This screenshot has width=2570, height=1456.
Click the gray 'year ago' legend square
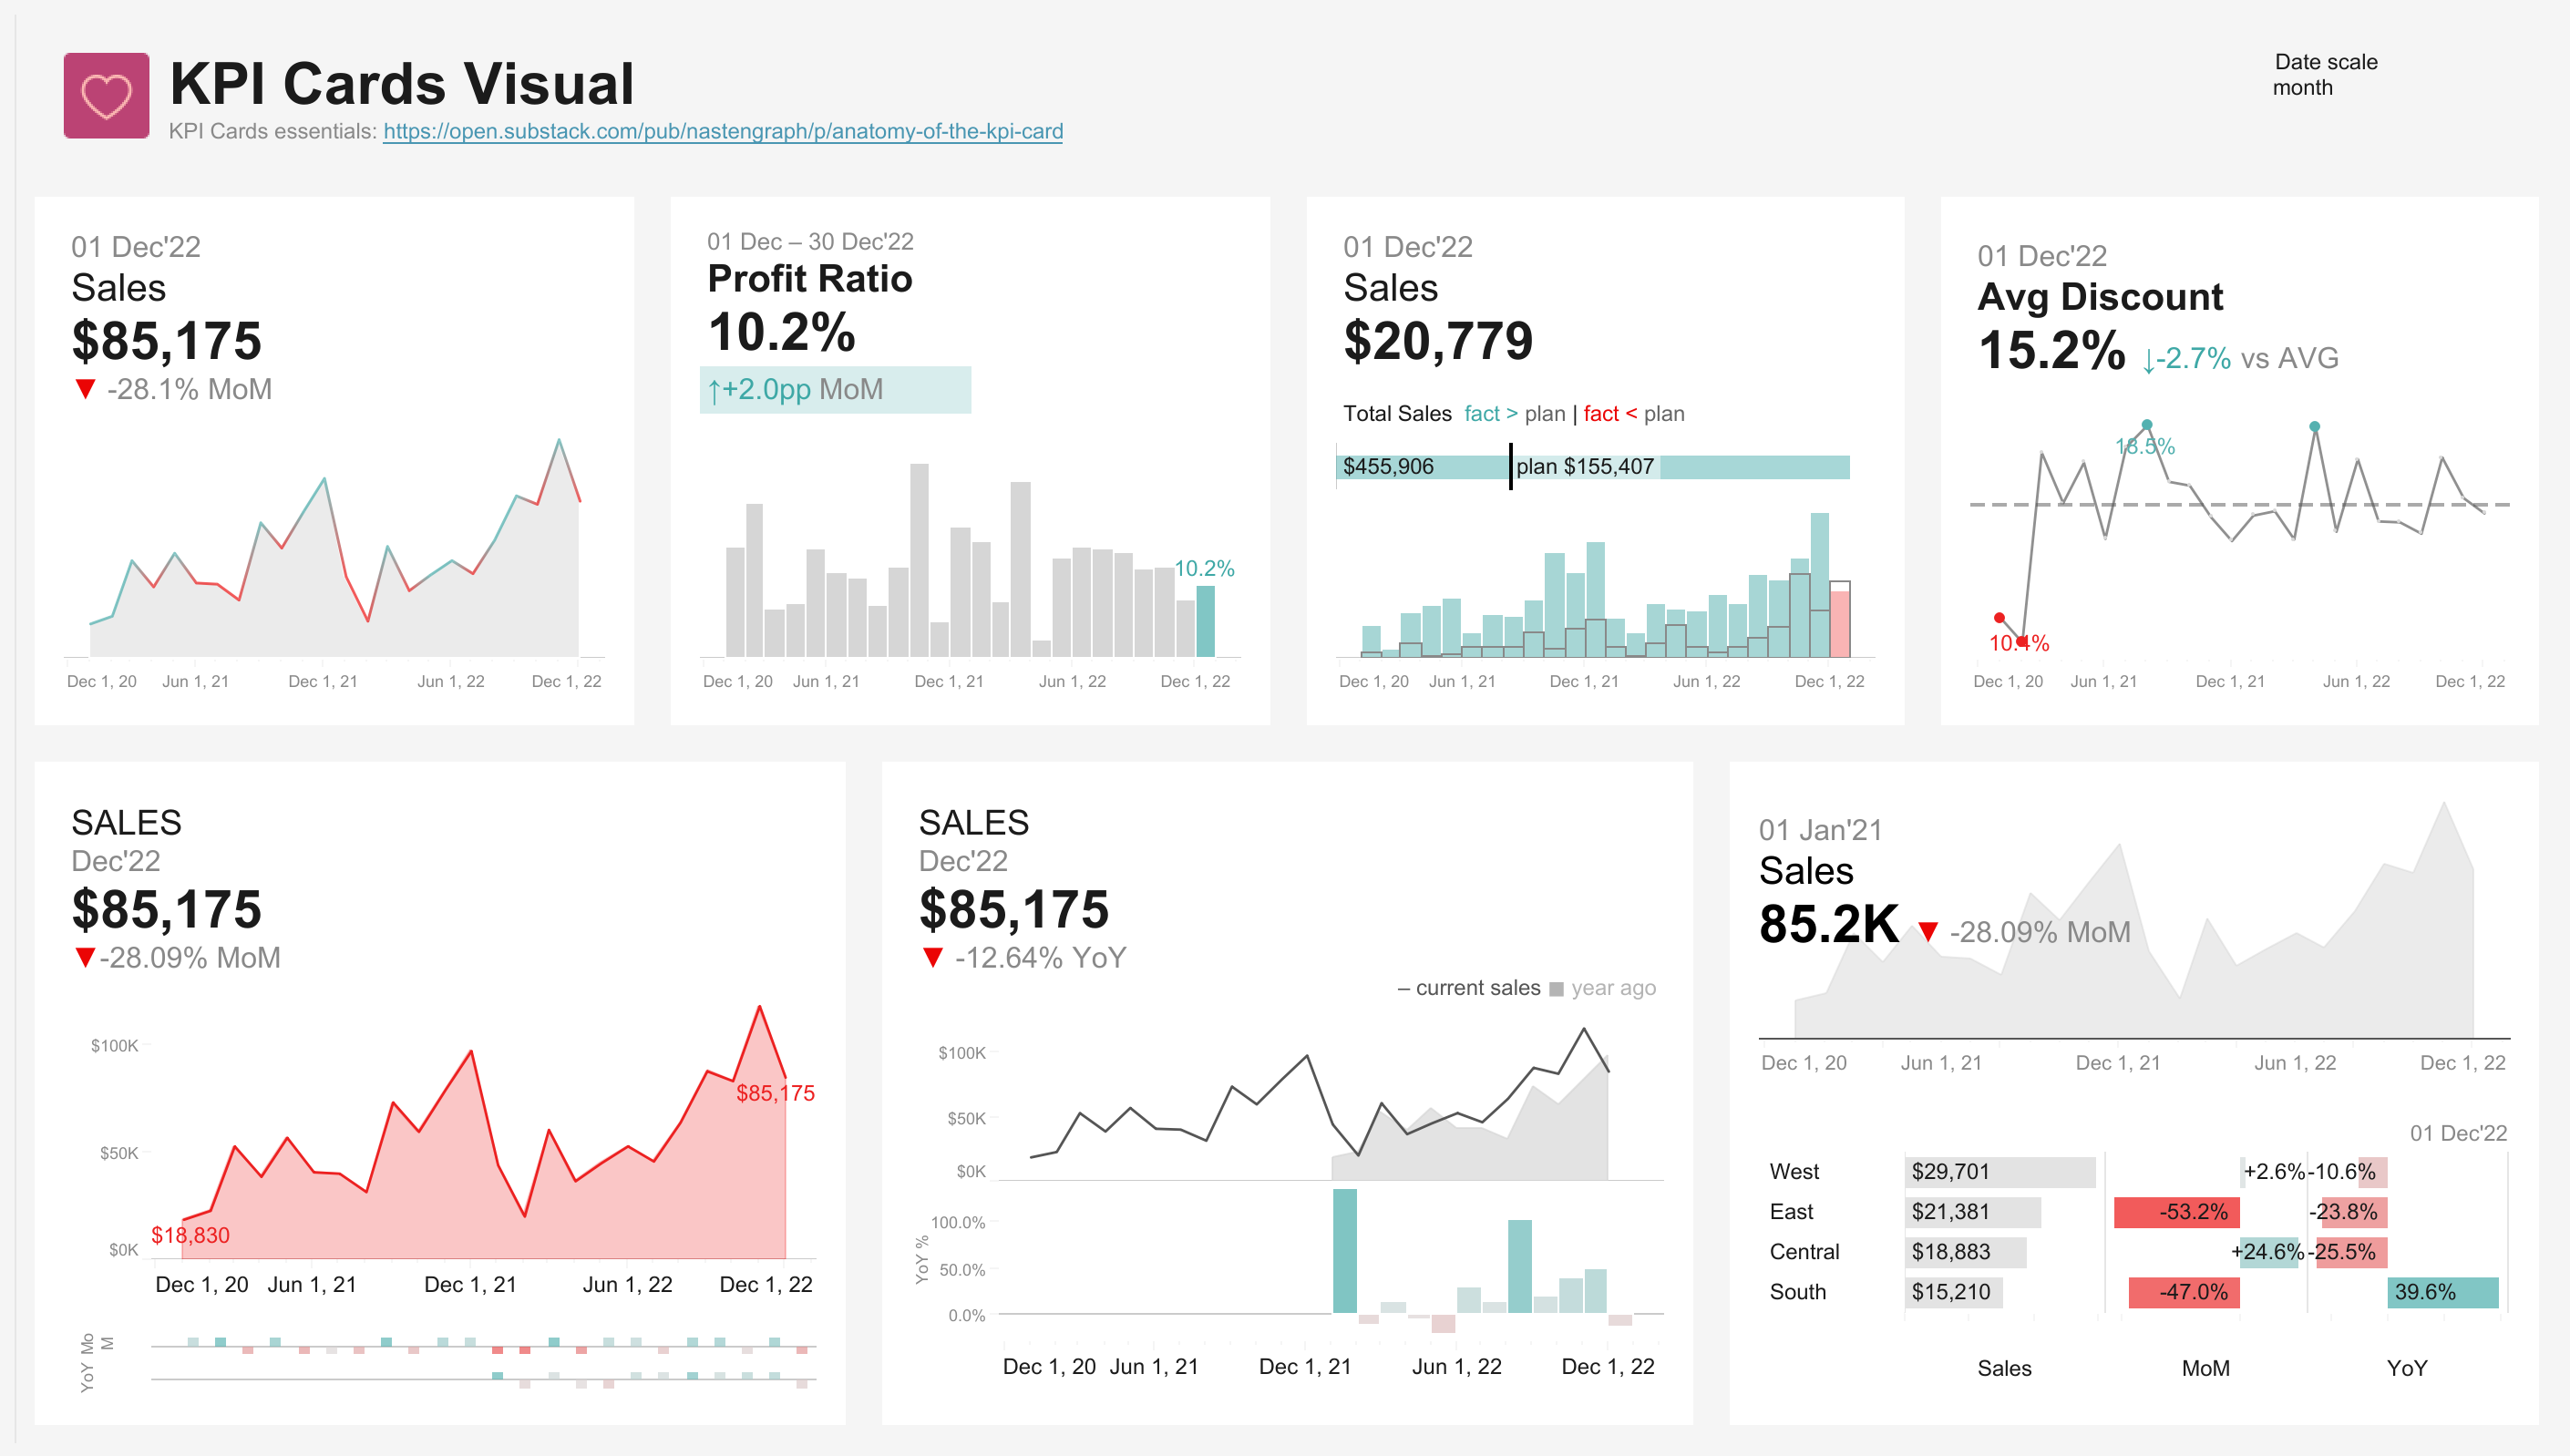[x=1556, y=987]
